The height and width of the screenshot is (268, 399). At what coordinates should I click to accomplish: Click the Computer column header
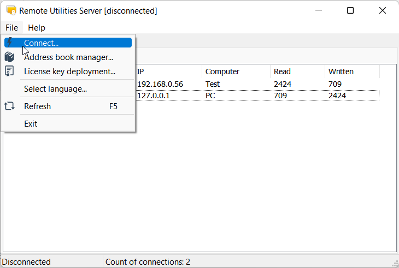click(235, 72)
